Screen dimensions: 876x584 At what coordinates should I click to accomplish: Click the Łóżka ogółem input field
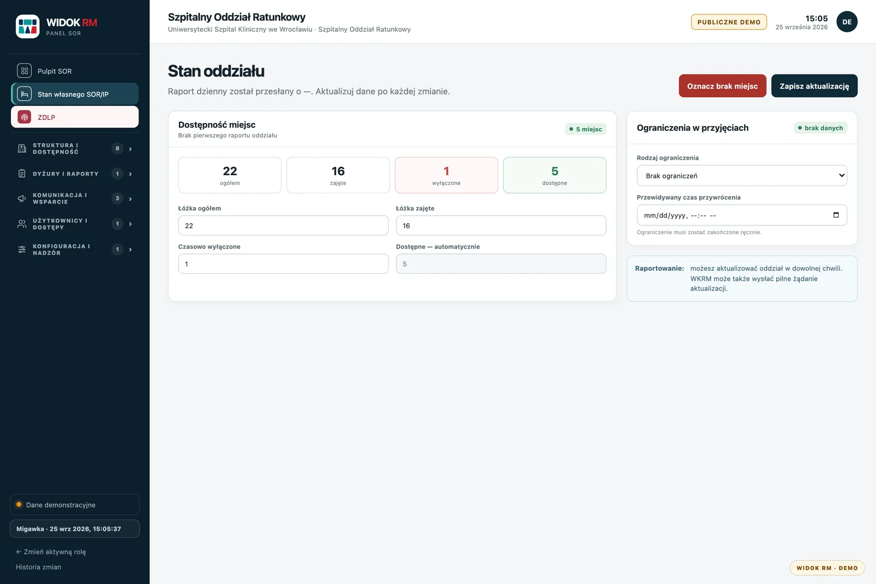pyautogui.click(x=283, y=225)
